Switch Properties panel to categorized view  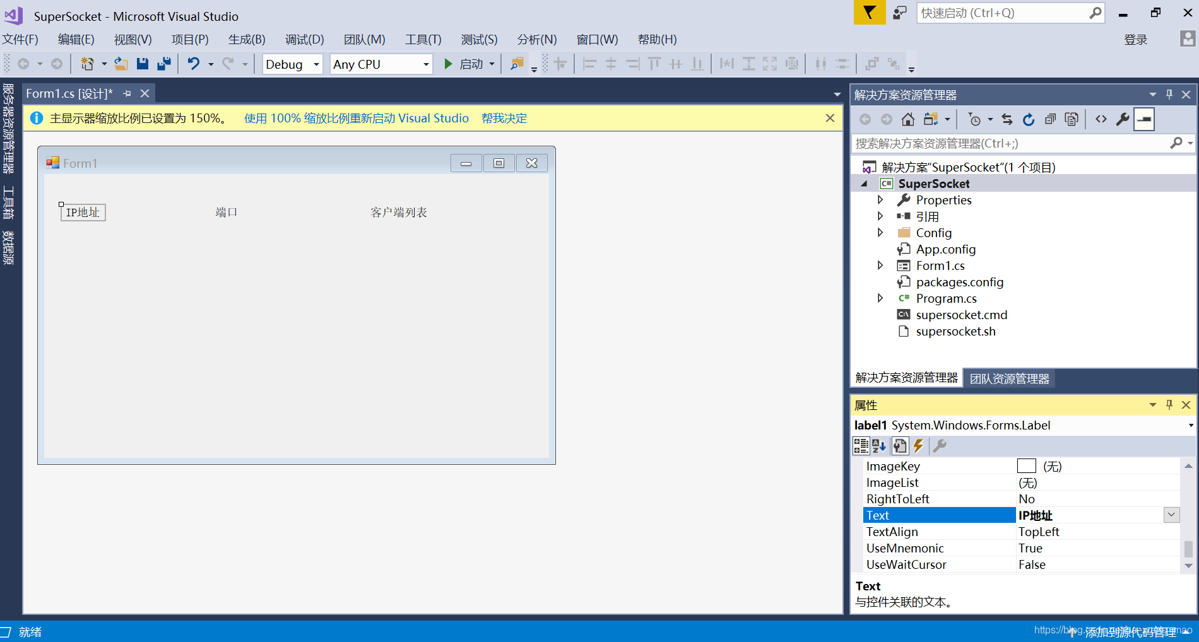pos(861,446)
